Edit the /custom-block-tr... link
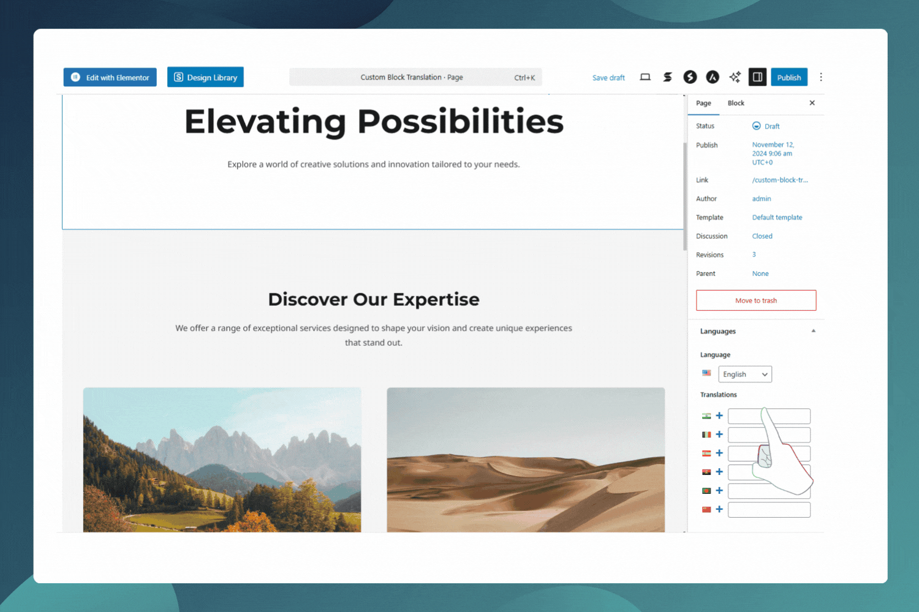The height and width of the screenshot is (612, 919). point(780,180)
